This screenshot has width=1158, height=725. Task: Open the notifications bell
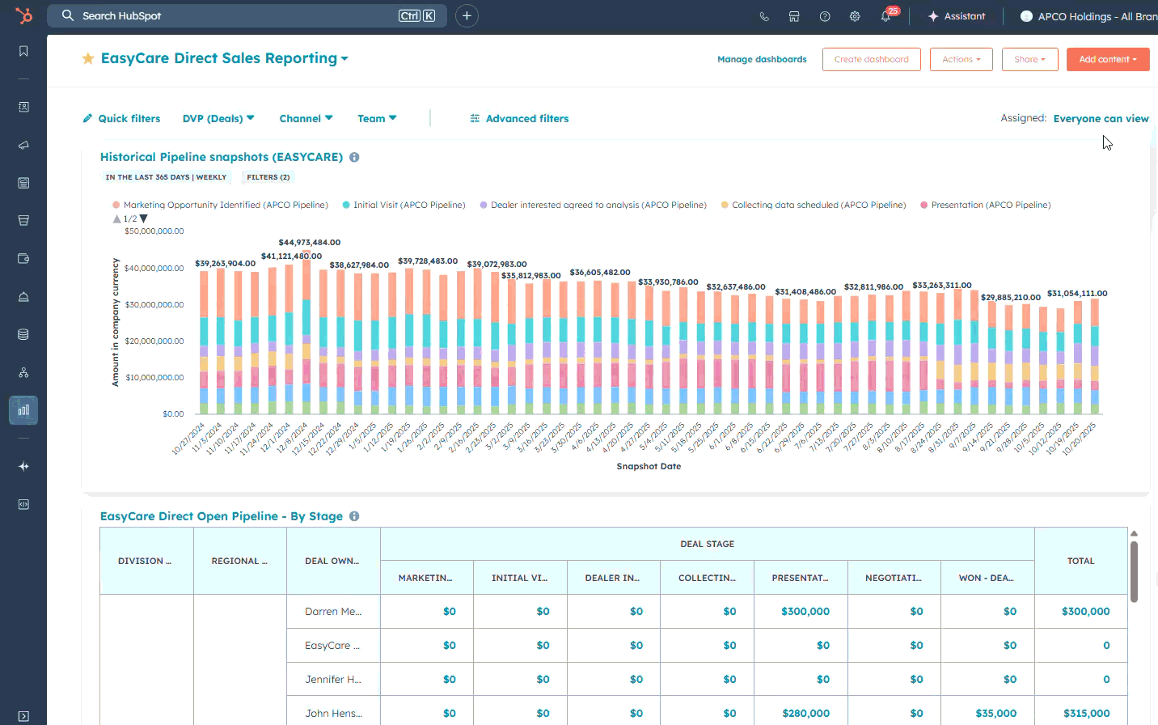coord(885,16)
